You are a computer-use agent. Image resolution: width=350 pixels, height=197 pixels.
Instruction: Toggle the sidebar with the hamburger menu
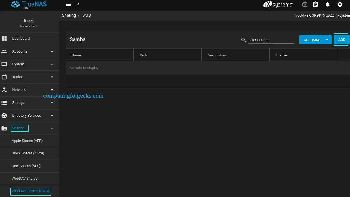(x=68, y=4)
